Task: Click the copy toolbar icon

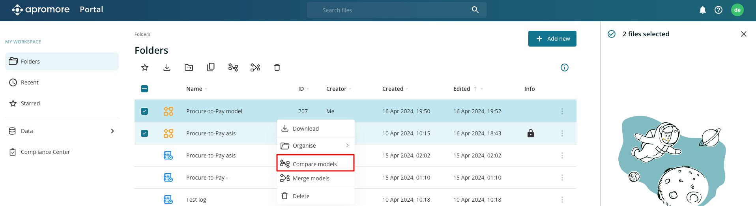Action: (211, 67)
